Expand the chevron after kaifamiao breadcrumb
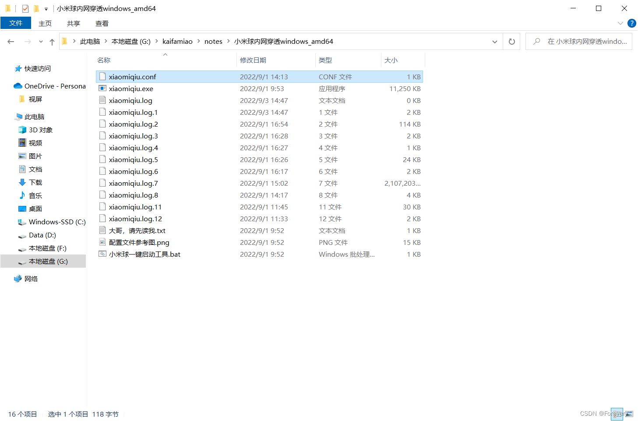The image size is (638, 421). 198,41
